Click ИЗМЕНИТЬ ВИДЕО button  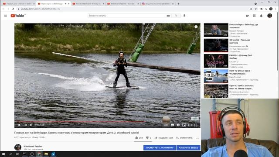[188, 148]
